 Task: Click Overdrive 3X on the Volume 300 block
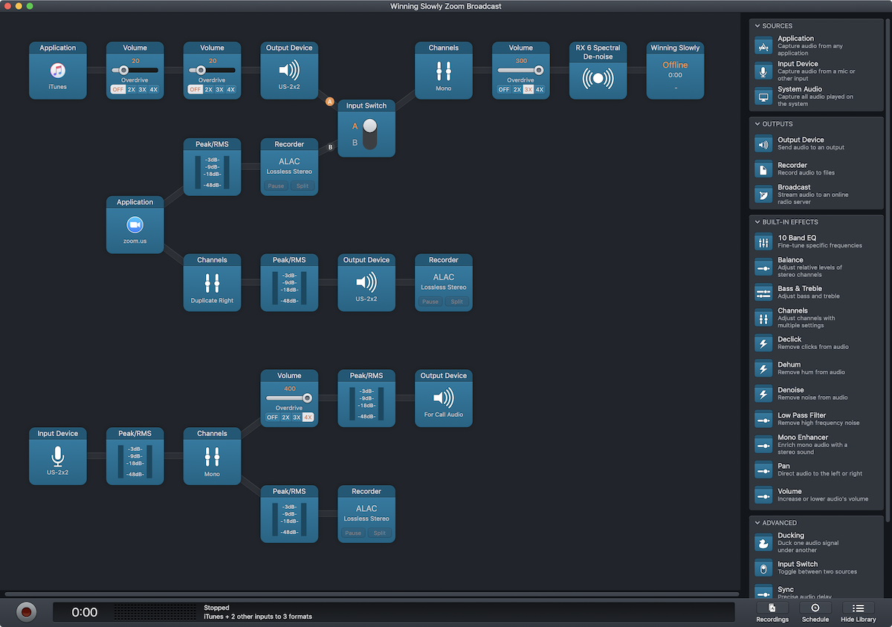pos(528,89)
